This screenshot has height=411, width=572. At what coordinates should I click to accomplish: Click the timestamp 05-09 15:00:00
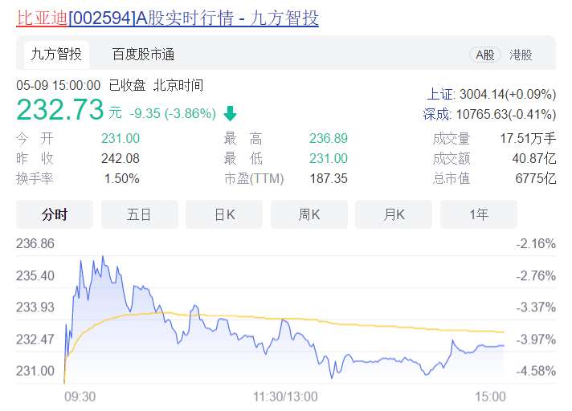[58, 85]
